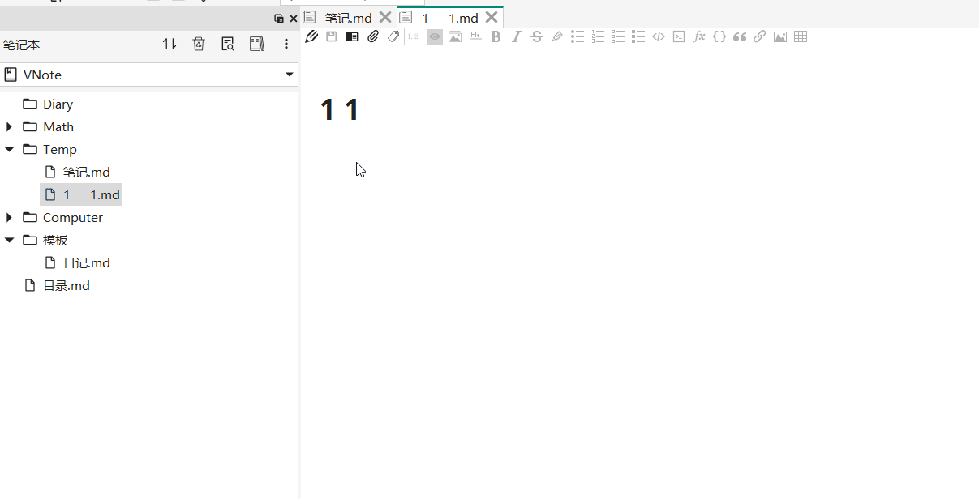Click the search-in-notebook page icon
Image resolution: width=979 pixels, height=499 pixels.
coord(228,44)
